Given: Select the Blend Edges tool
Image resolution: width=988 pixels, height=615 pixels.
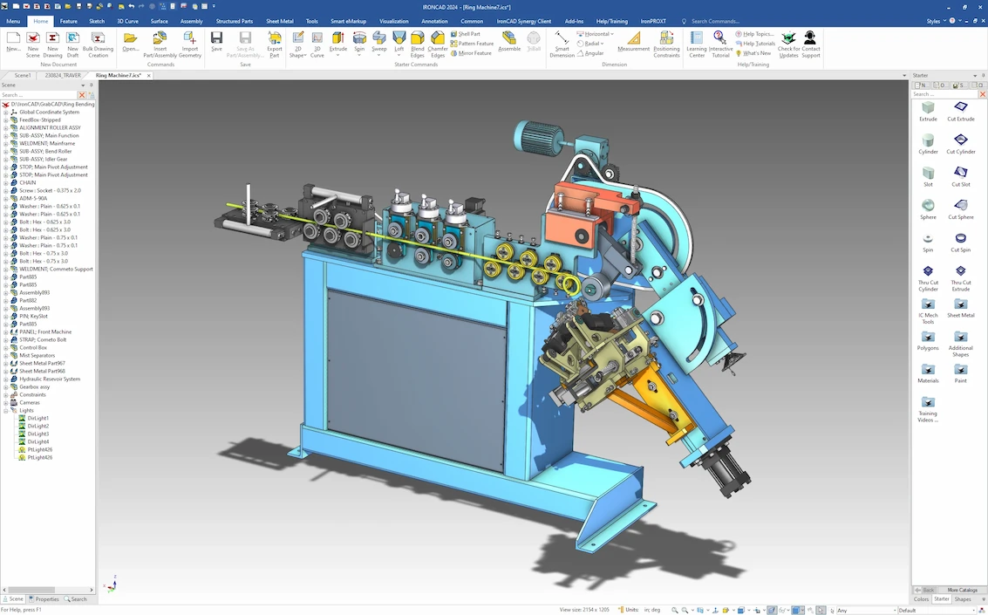Looking at the screenshot, I should point(418,43).
